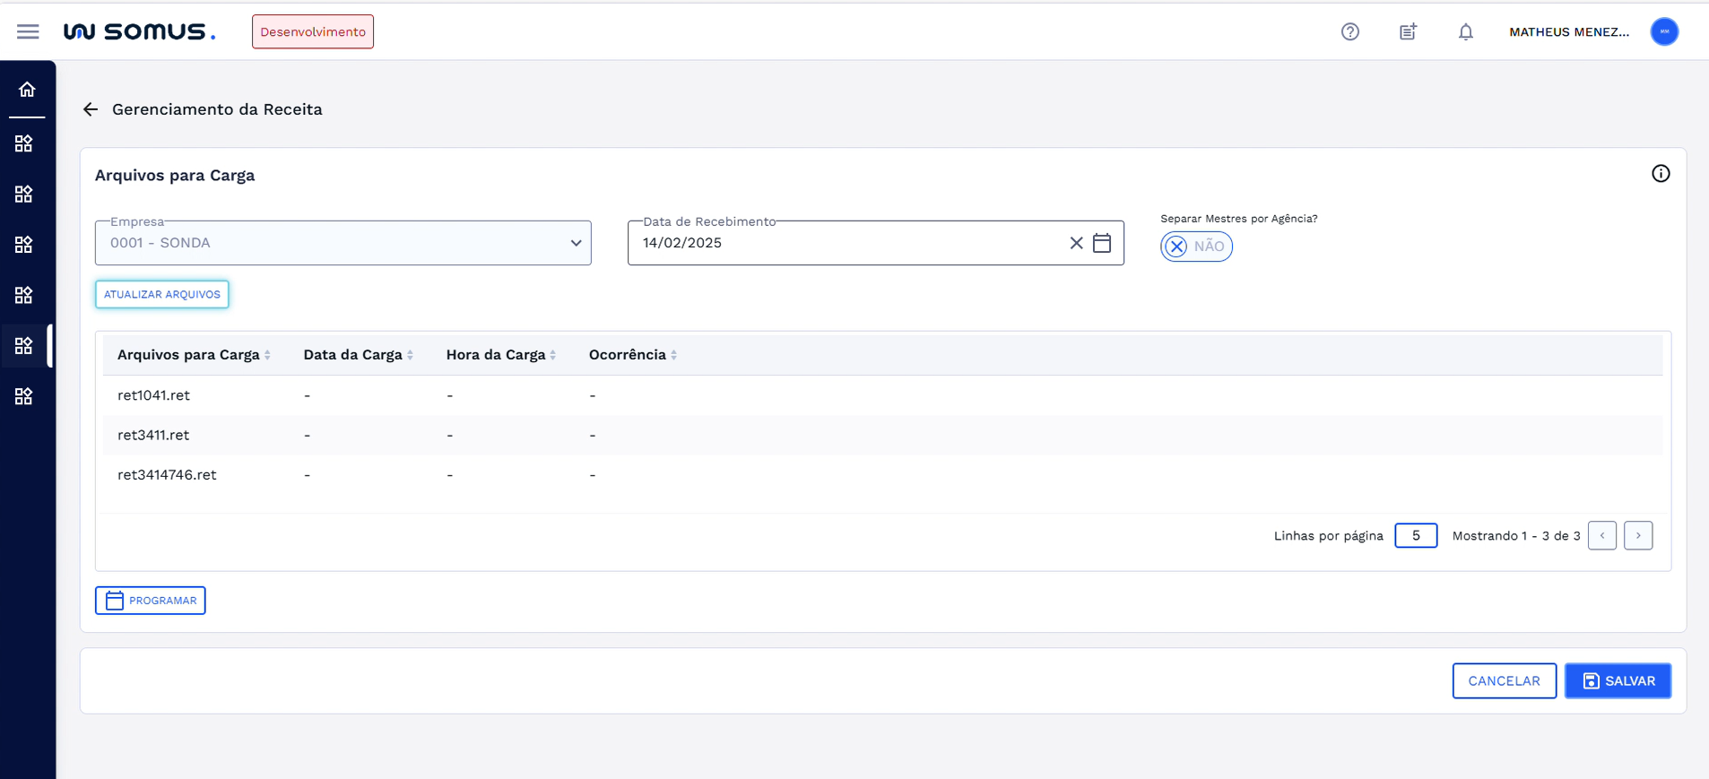Click the Home icon in sidebar
The width and height of the screenshot is (1709, 779).
(27, 90)
